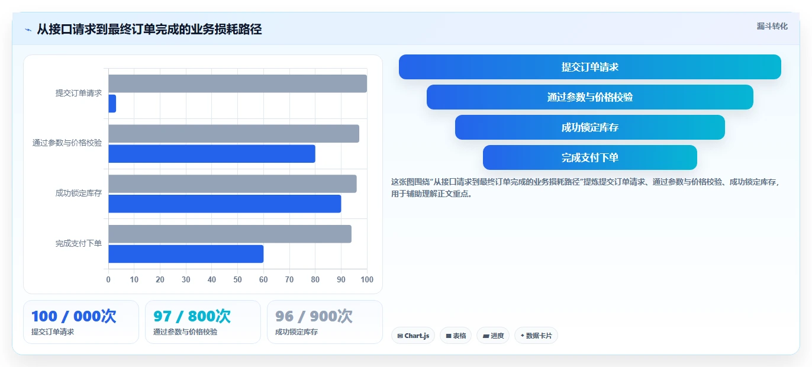Image resolution: width=812 pixels, height=367 pixels.
Task: Click the x-axis tick label 100
Action: pyautogui.click(x=367, y=279)
